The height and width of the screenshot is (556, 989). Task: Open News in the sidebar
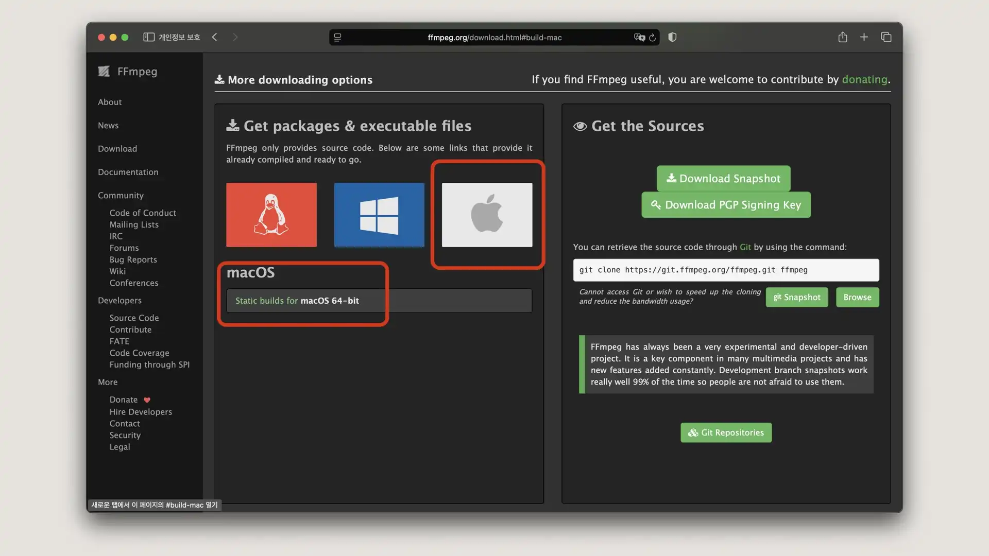tap(108, 125)
